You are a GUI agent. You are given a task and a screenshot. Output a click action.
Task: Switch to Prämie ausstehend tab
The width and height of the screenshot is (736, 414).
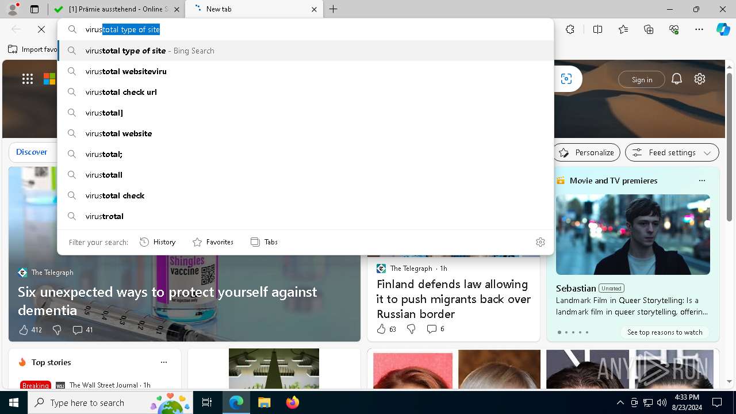117,9
